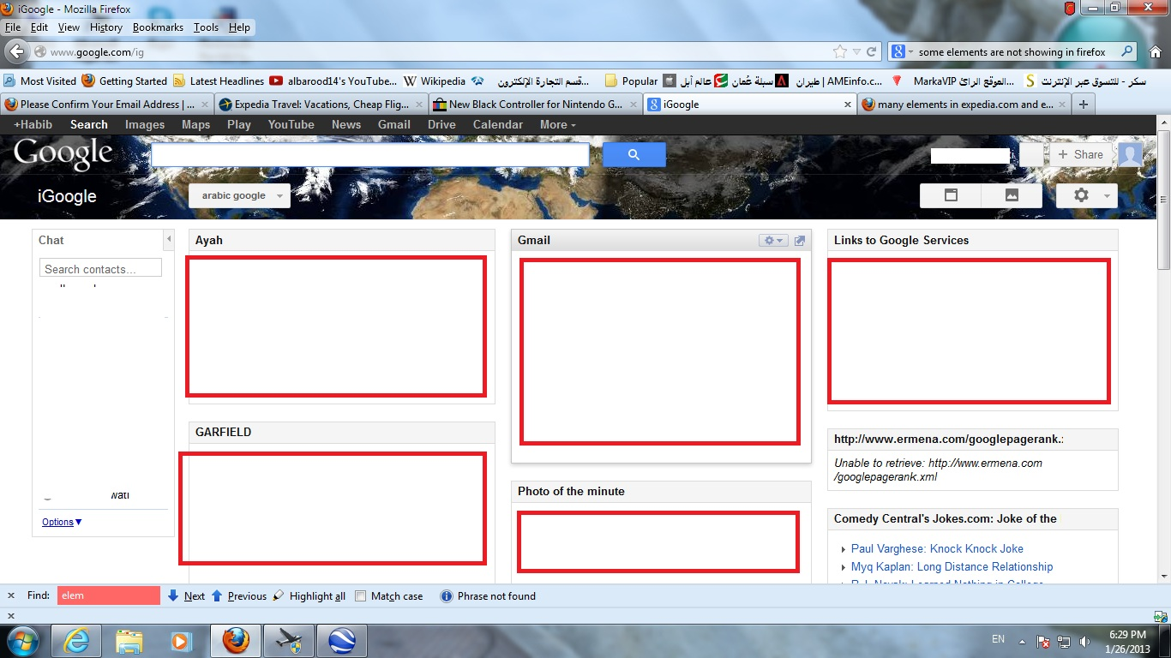Switch to the Expedia Travel tab
Screen dimensions: 1171x658
321,105
